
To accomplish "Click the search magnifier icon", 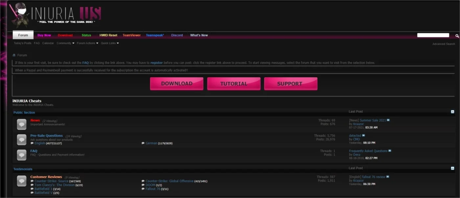I will (457, 36).
